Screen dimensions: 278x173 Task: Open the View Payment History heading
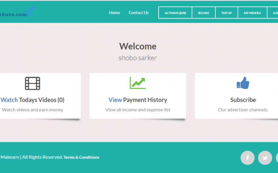pyautogui.click(x=138, y=100)
